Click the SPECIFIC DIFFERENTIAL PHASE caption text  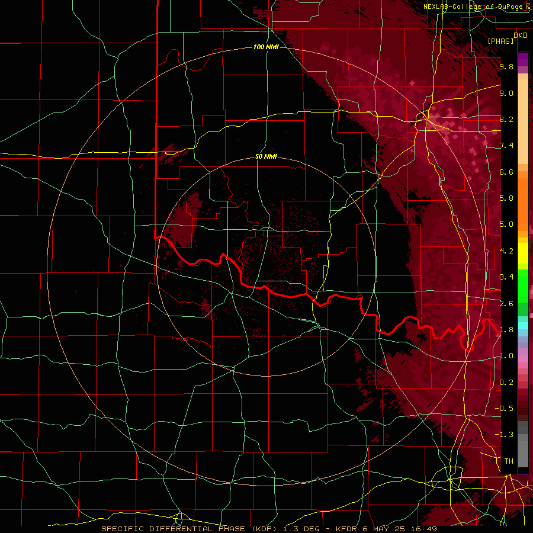click(173, 529)
